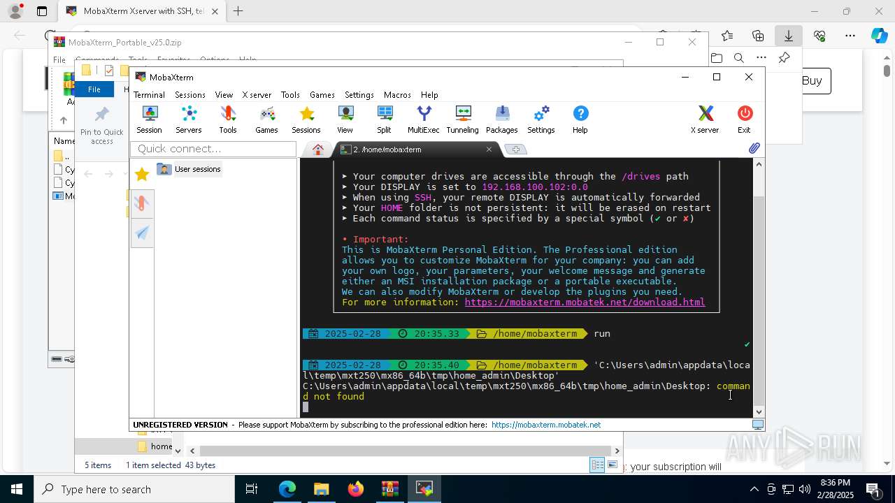This screenshot has height=503, width=895.
Task: Open the Sessions menu in the menu bar
Action: (x=190, y=95)
